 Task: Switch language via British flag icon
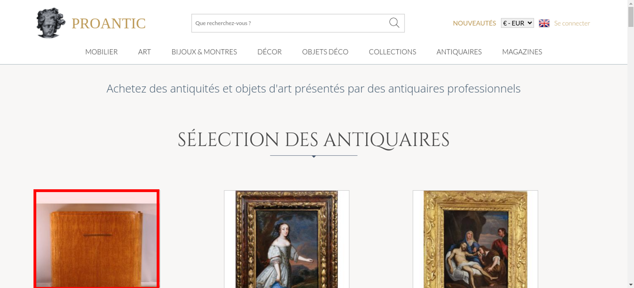pyautogui.click(x=544, y=23)
